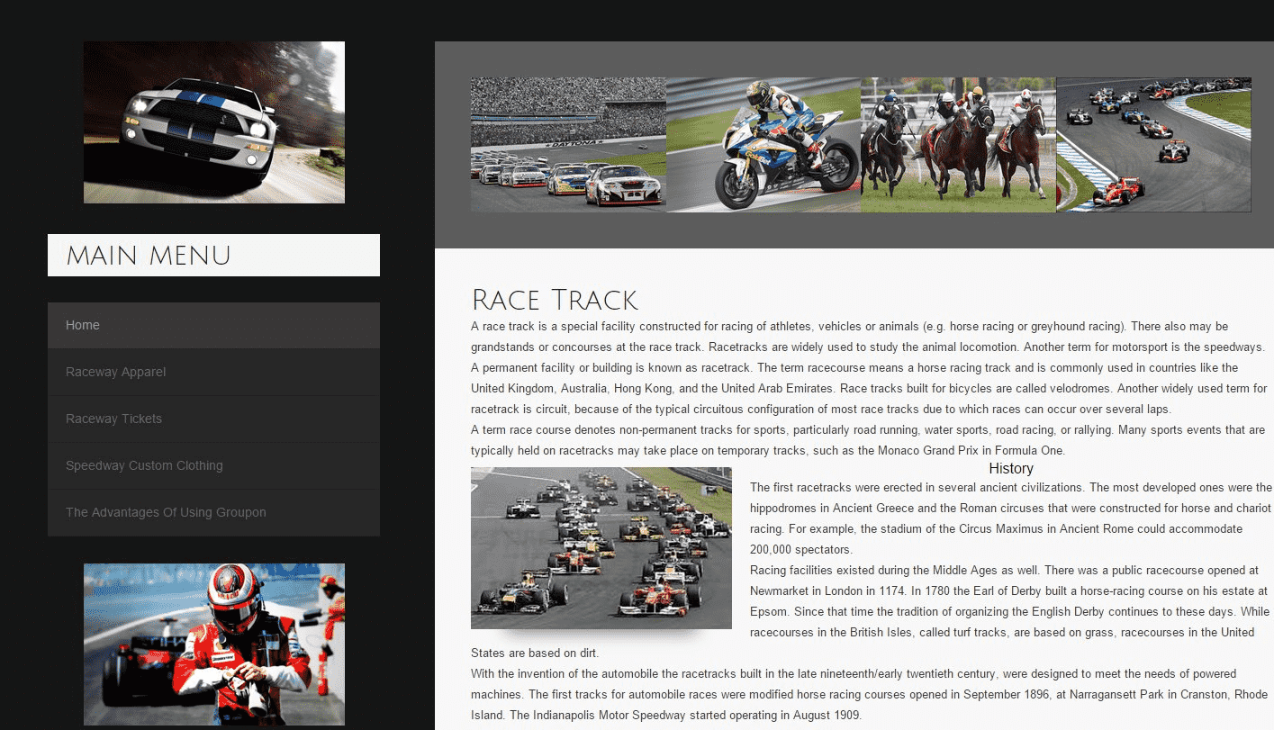Open the Formula One starting grid photo
This screenshot has height=730, width=1274.
click(601, 547)
